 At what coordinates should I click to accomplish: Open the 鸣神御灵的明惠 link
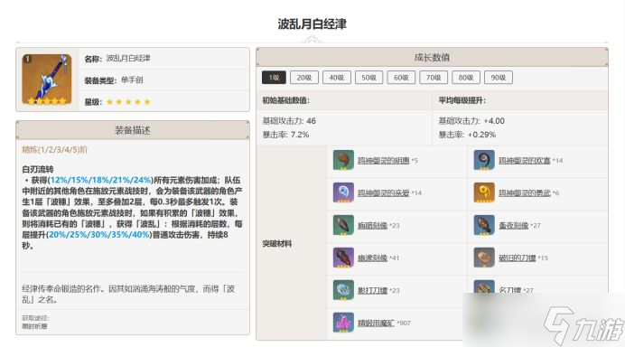384,161
